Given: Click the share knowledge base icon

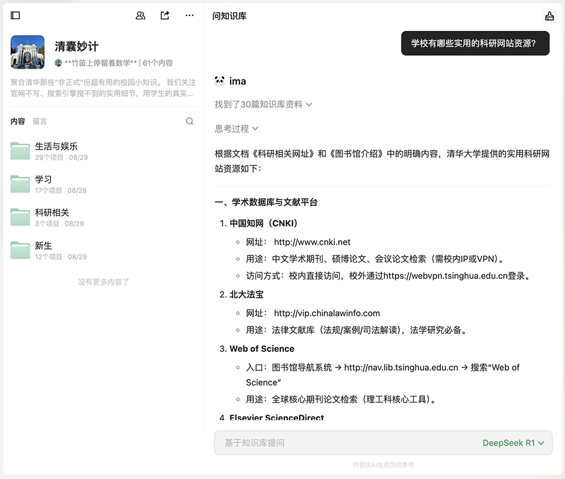Looking at the screenshot, I should 165,16.
